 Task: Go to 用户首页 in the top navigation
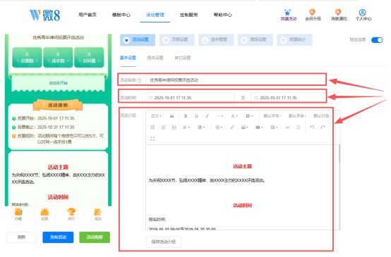88,15
